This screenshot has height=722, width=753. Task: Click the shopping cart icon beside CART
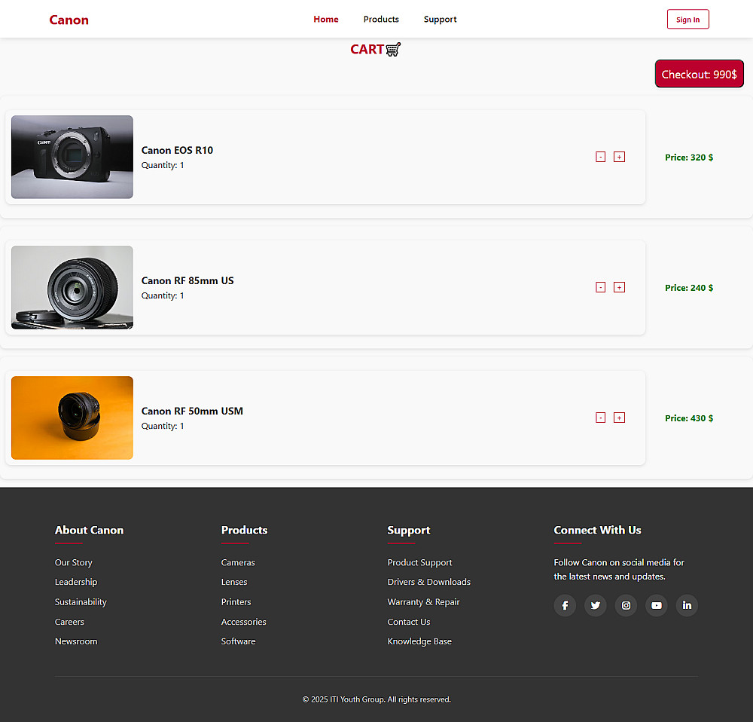(x=393, y=50)
